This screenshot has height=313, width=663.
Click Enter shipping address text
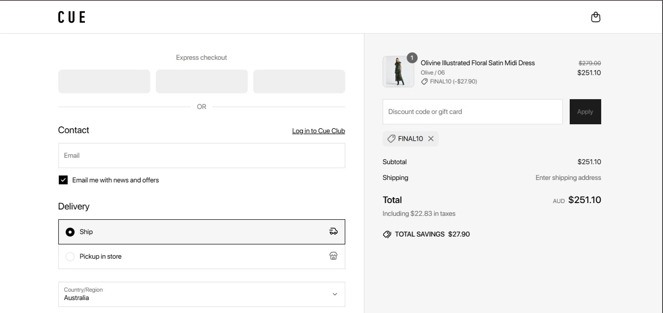click(568, 178)
